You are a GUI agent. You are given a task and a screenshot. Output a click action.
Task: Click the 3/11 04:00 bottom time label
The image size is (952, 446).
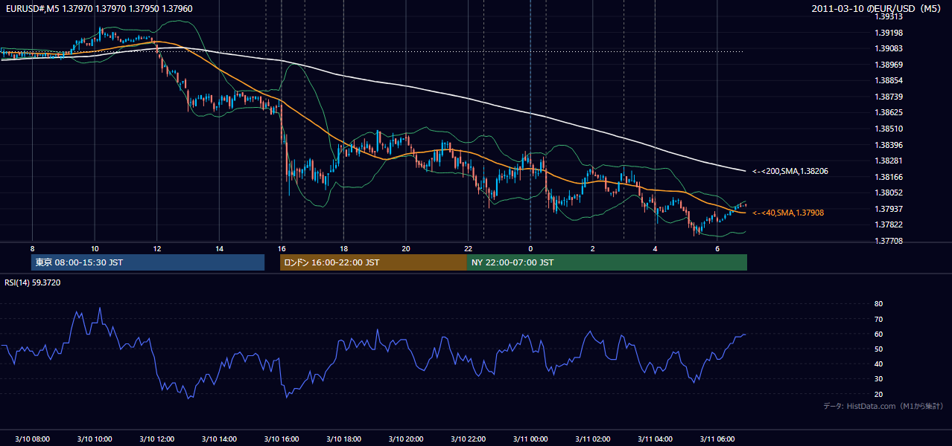click(x=654, y=439)
